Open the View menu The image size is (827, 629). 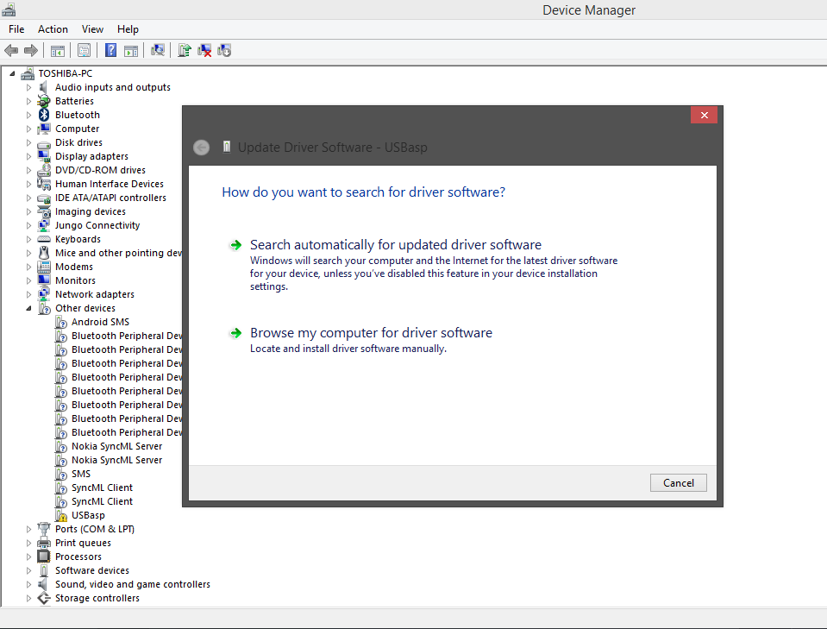click(x=92, y=28)
